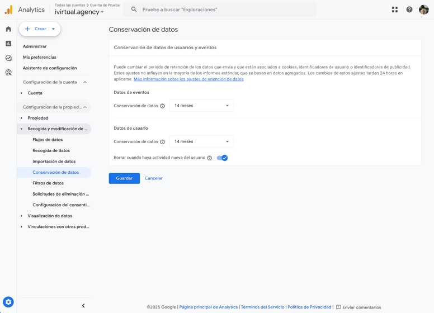Open the Home icon in left rail
Image resolution: width=434 pixels, height=313 pixels.
click(8, 29)
